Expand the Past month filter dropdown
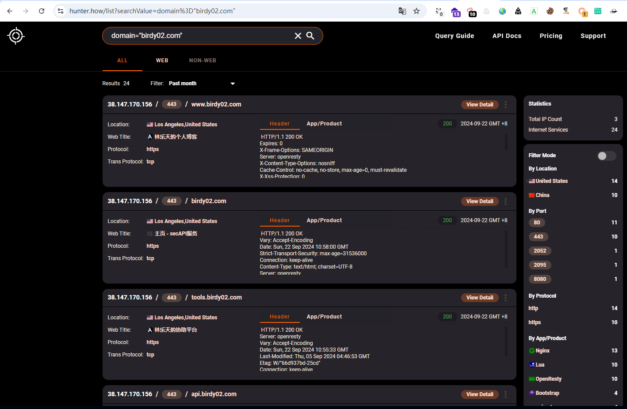Viewport: 627px width, 409px height. point(233,83)
